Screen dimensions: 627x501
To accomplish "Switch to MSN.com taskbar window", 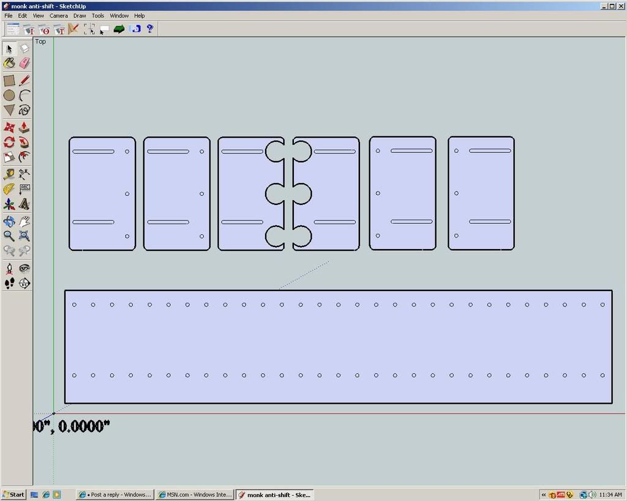I will (195, 494).
